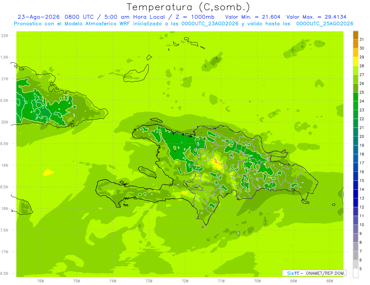The width and height of the screenshot is (370, 285).
Task: Click the Sis logo in the watermark
Action: 290,273
